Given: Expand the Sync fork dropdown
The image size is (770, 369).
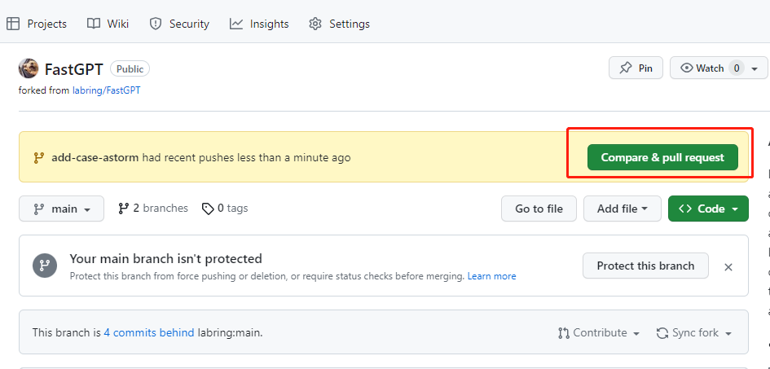Looking at the screenshot, I should 694,332.
